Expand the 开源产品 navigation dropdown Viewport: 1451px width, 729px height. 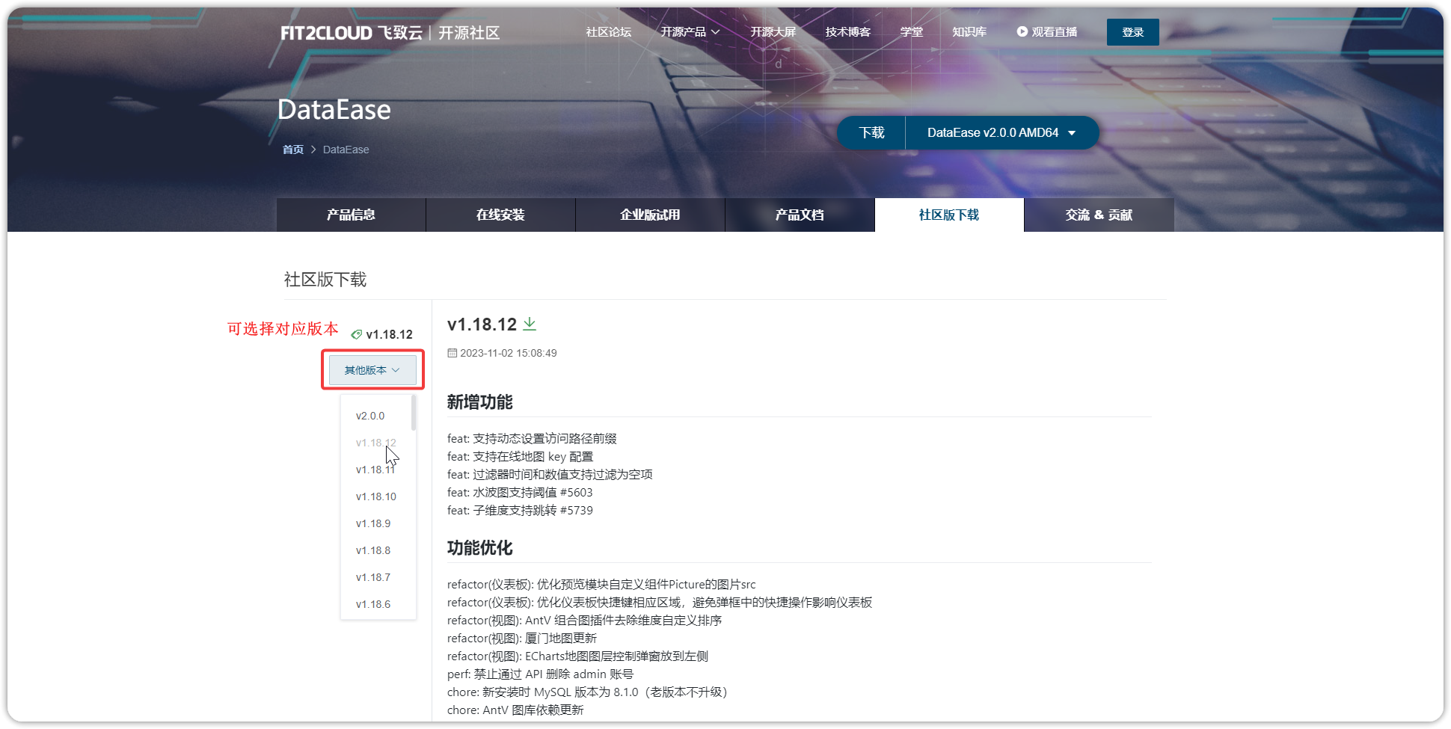[689, 31]
